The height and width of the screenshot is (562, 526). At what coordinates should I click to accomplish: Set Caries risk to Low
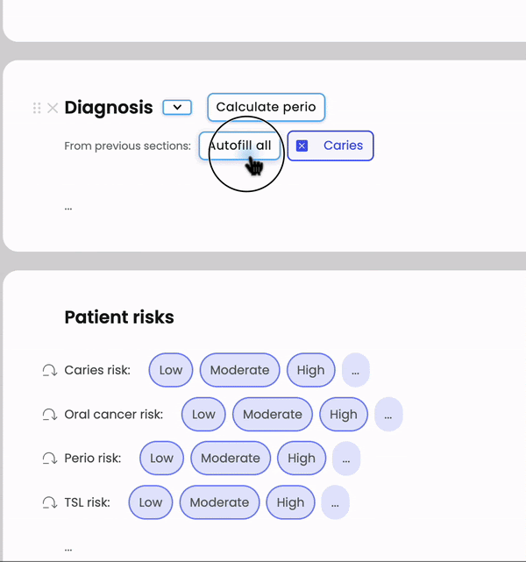click(x=171, y=370)
